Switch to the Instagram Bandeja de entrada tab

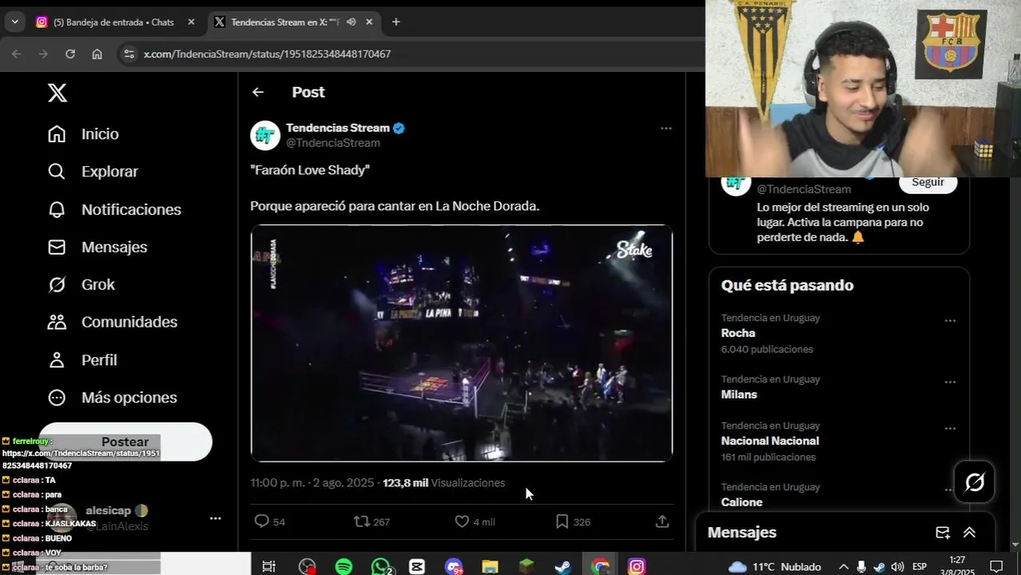[x=112, y=22]
